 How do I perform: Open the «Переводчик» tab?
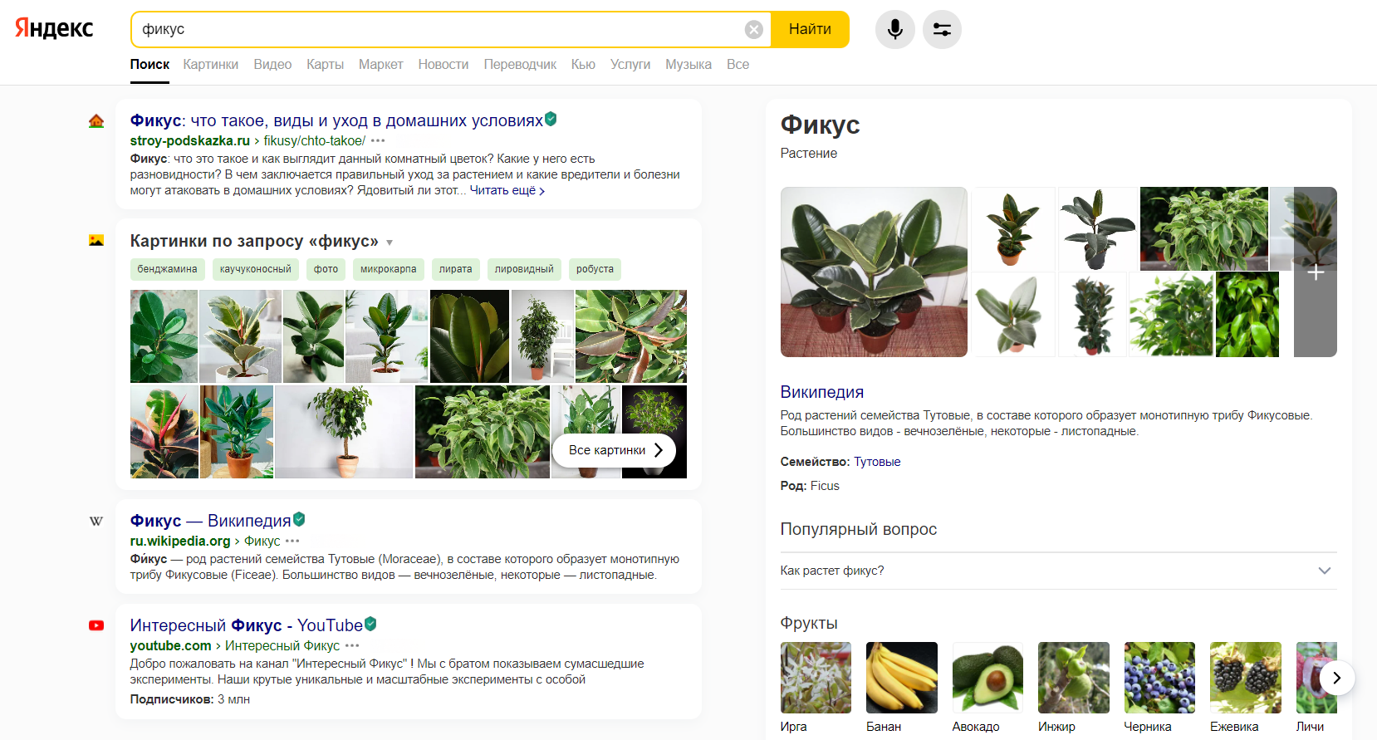[x=520, y=65]
